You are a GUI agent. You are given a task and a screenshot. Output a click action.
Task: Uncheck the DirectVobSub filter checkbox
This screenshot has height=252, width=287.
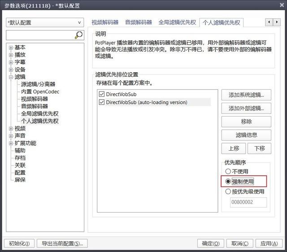pyautogui.click(x=101, y=94)
